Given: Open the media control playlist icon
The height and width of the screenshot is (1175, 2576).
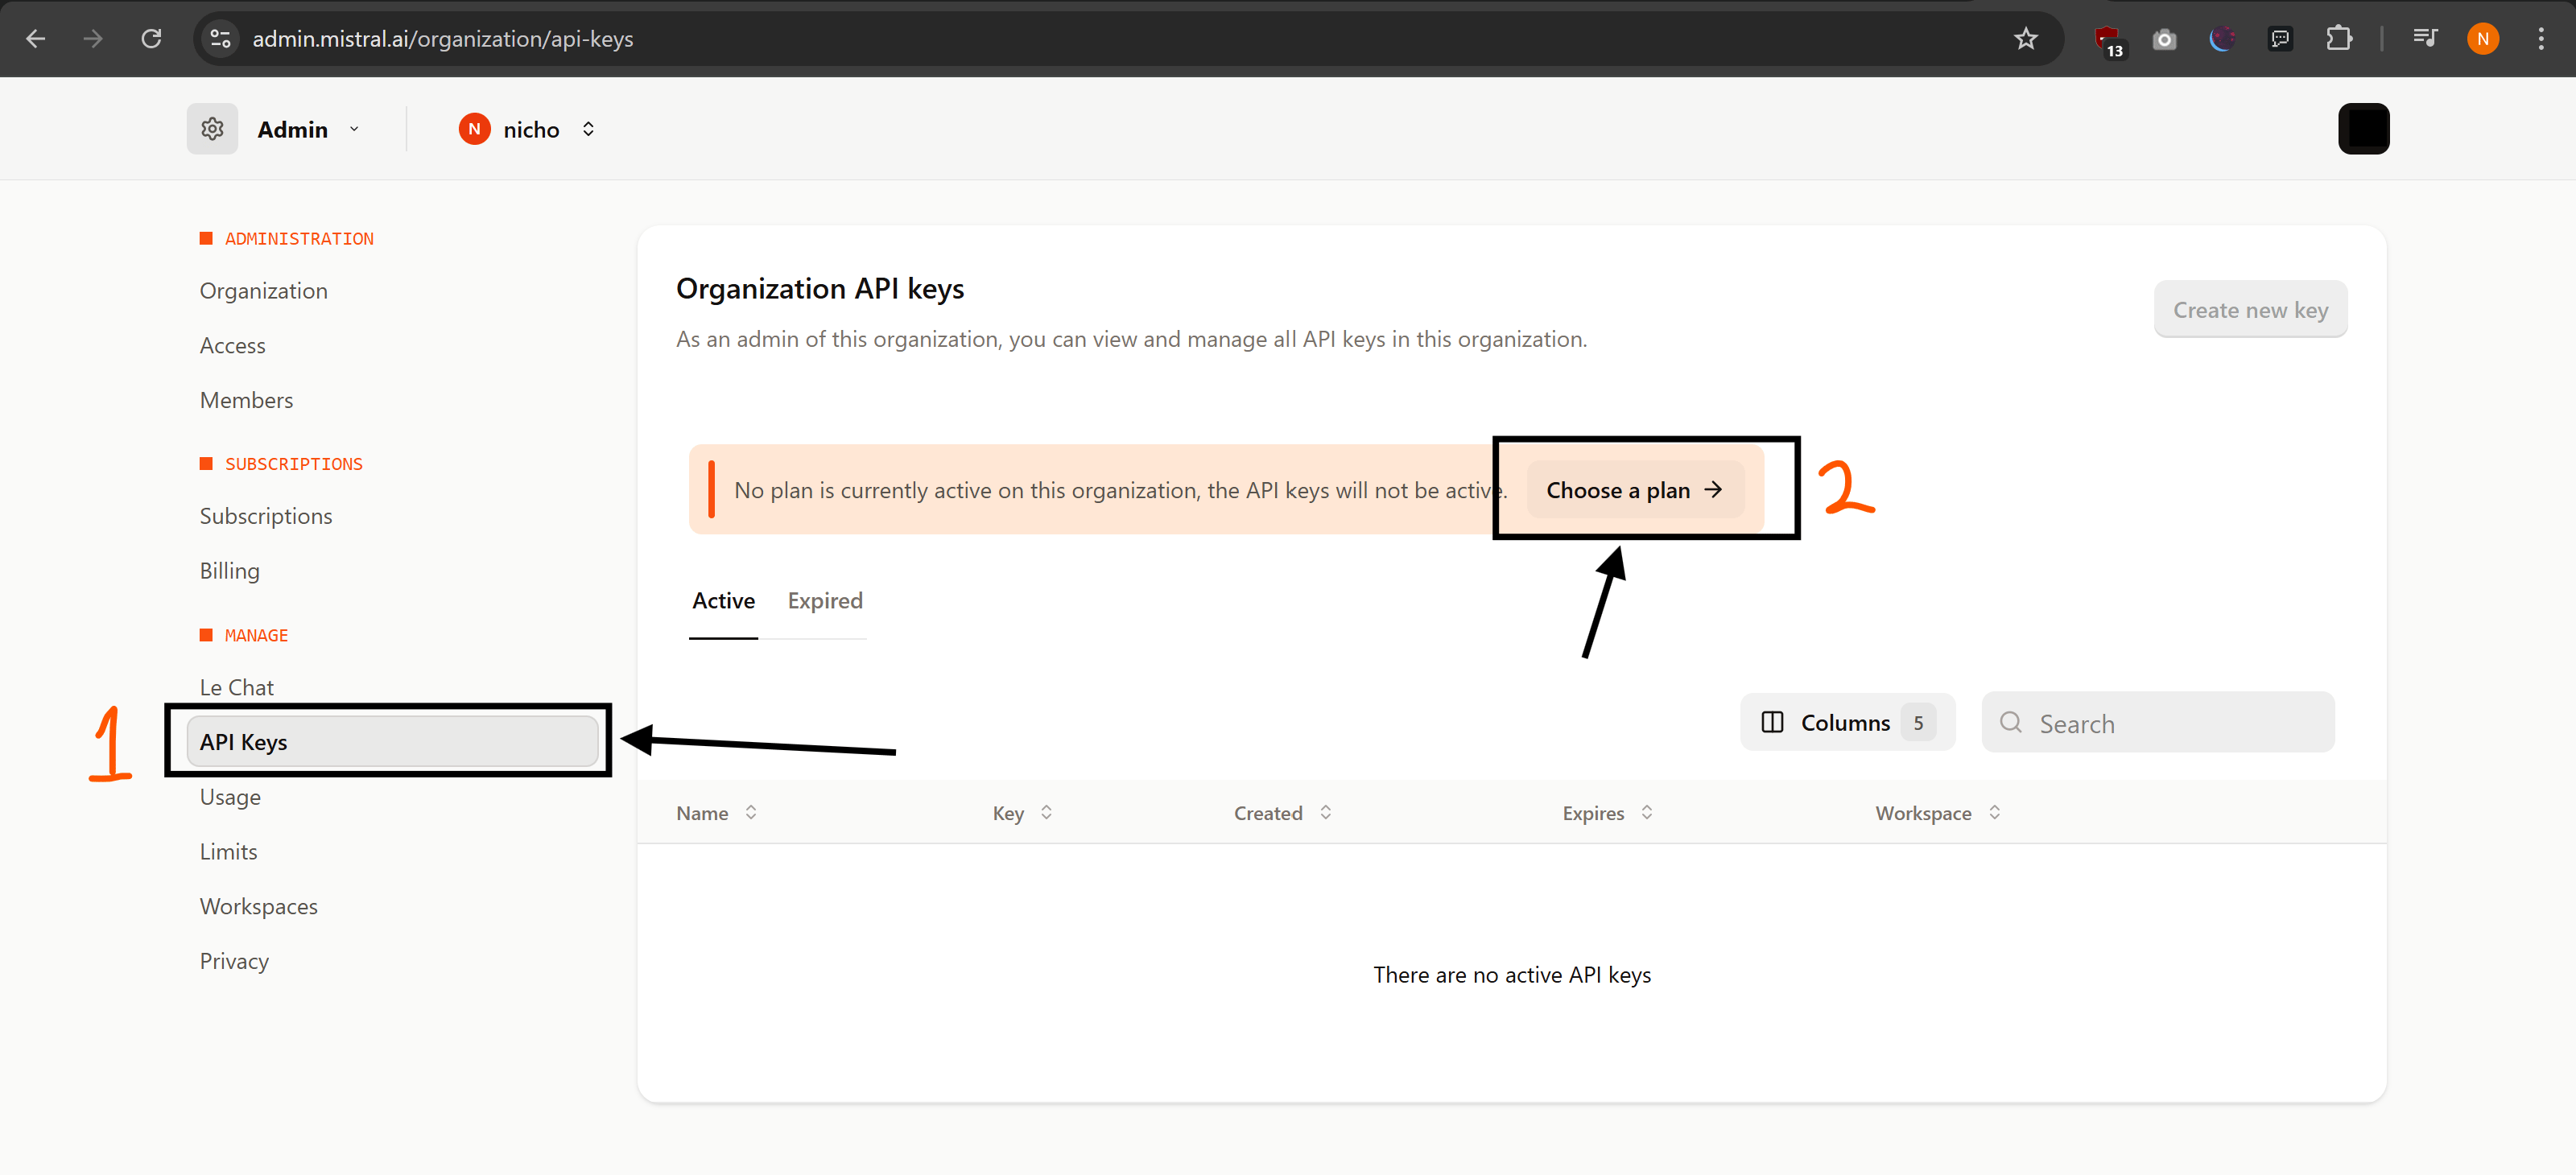Looking at the screenshot, I should point(2425,39).
